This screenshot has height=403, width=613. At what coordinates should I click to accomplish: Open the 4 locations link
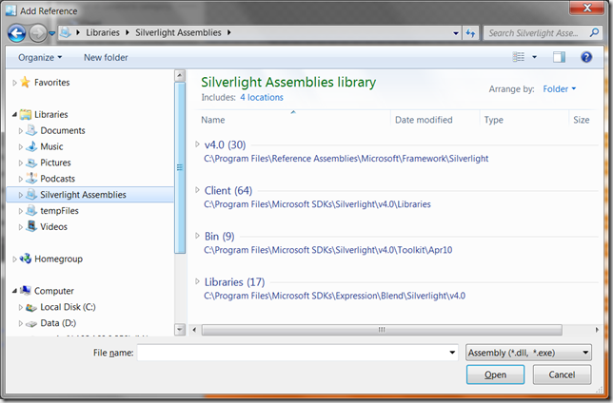pos(262,97)
